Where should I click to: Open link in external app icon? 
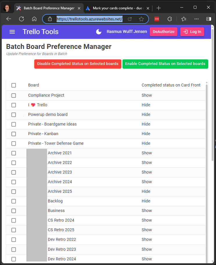tap(130, 19)
